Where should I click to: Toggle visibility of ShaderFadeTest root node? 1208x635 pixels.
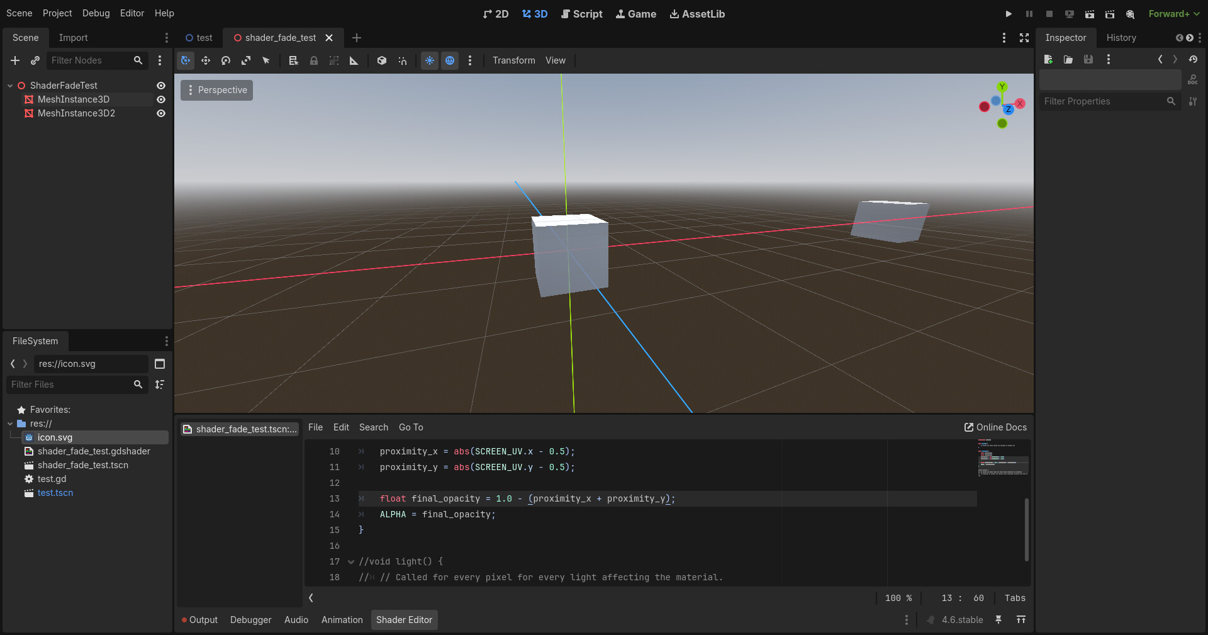[x=161, y=86]
